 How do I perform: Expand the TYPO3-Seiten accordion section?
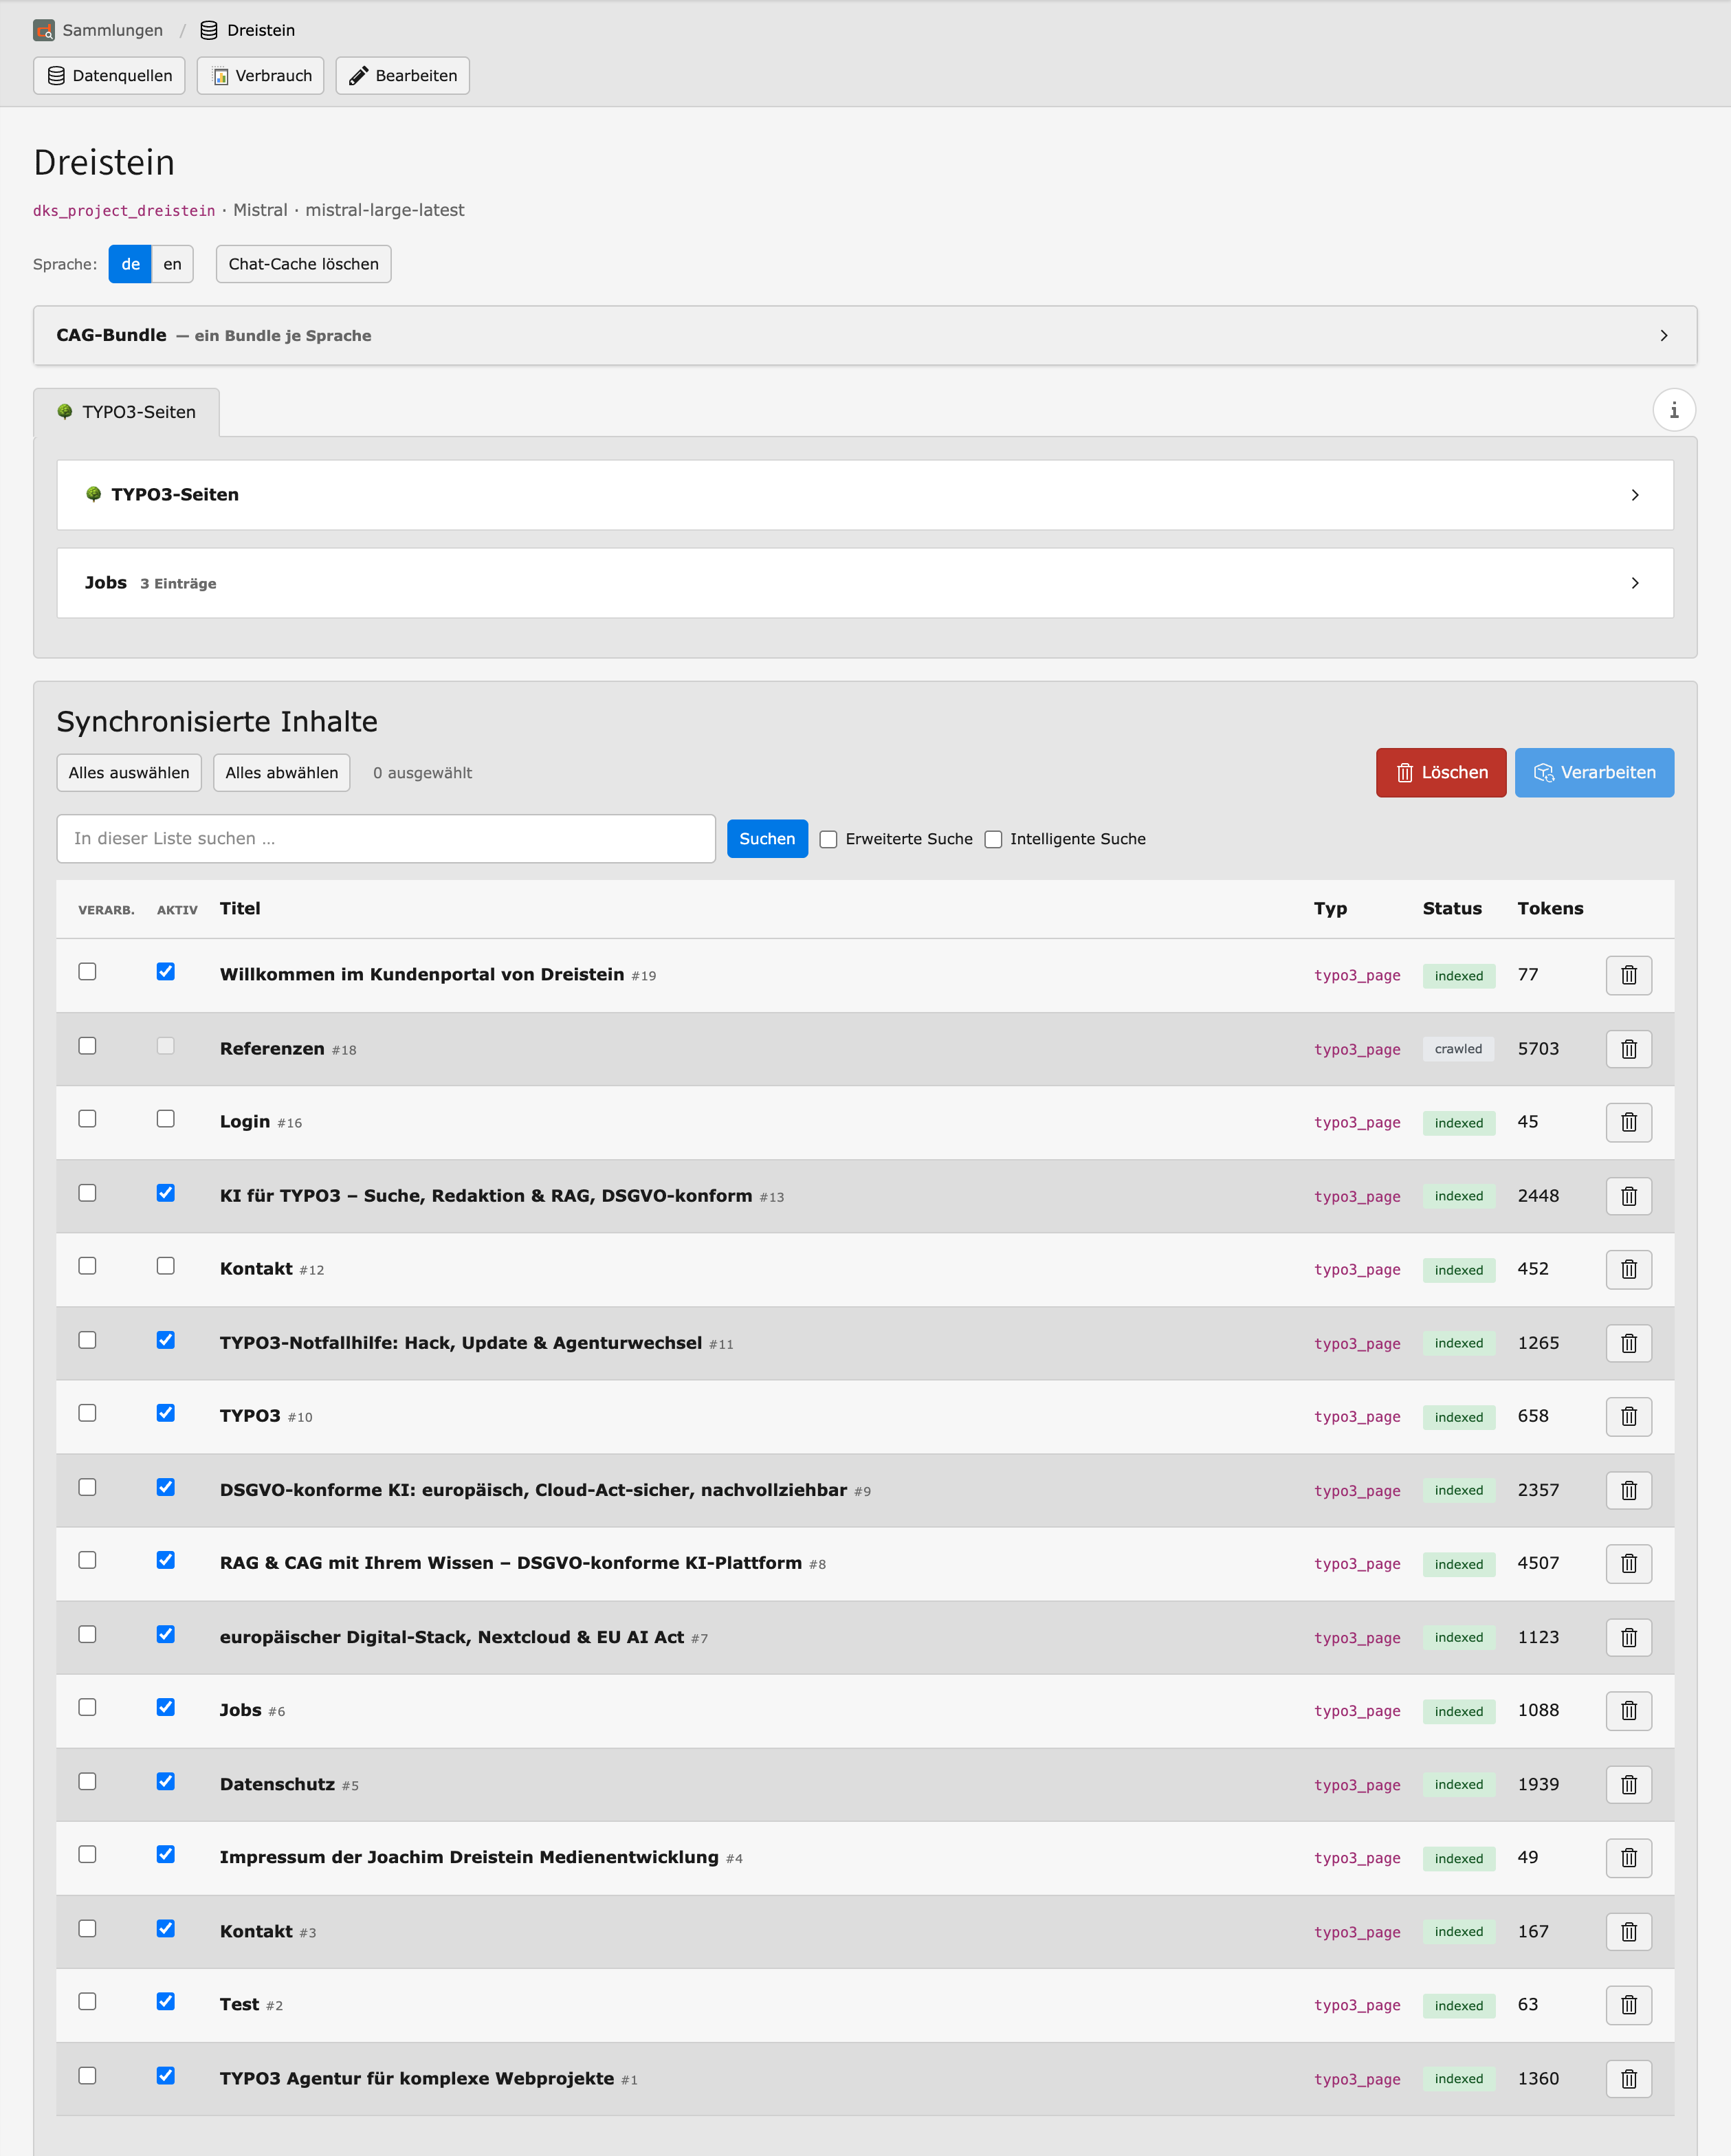tap(865, 495)
